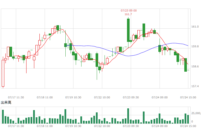The height and width of the screenshot is (129, 201).
Task: Click the 161.7 high price annotation
Action: click(128, 14)
